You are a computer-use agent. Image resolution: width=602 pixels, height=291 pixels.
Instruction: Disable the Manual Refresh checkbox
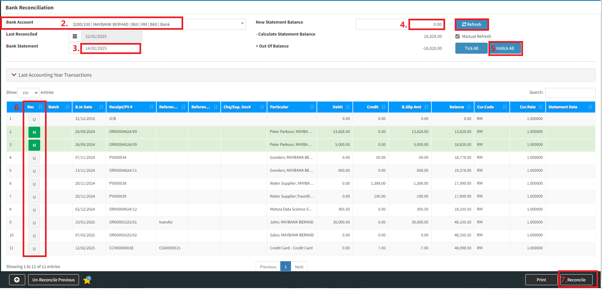point(457,37)
